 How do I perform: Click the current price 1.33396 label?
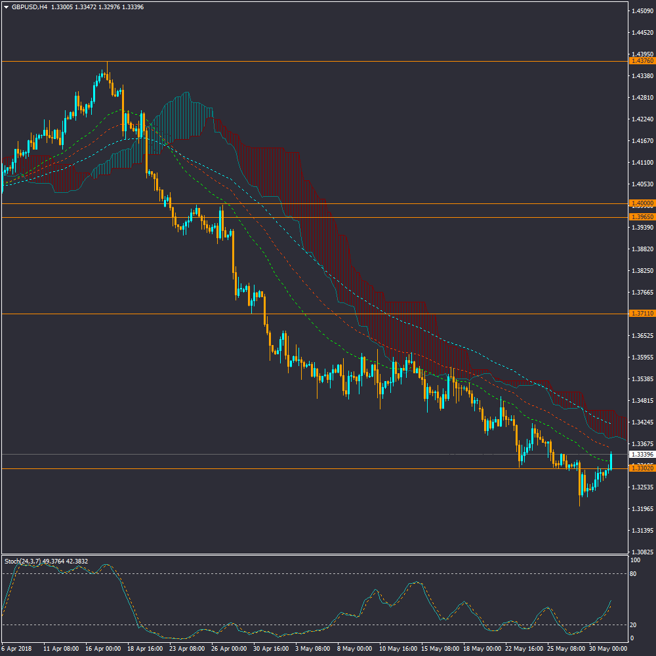[640, 454]
